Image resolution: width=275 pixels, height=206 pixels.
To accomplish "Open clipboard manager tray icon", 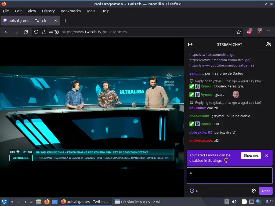I will coord(244,202).
